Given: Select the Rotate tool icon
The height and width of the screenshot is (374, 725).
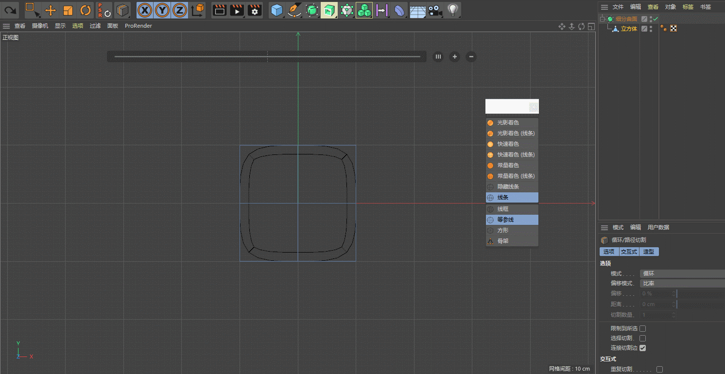Looking at the screenshot, I should coord(86,10).
